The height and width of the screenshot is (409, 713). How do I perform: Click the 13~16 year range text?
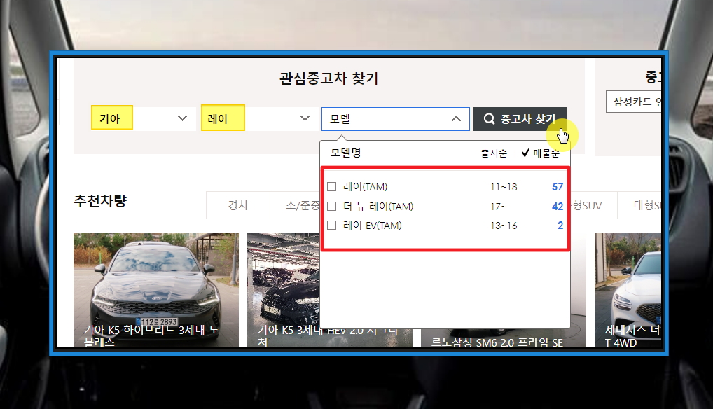504,226
